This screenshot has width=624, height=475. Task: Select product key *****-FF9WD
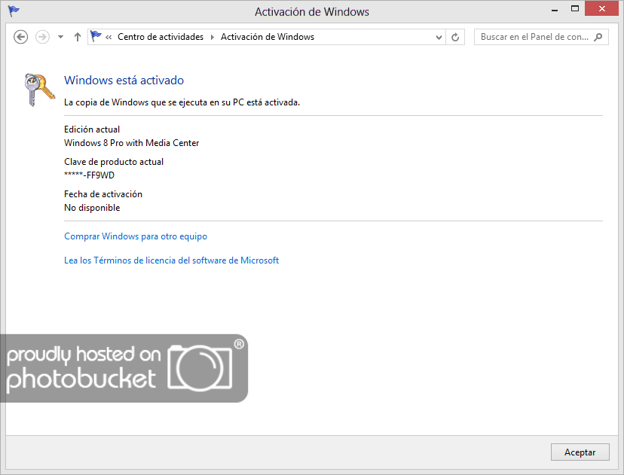(89, 175)
